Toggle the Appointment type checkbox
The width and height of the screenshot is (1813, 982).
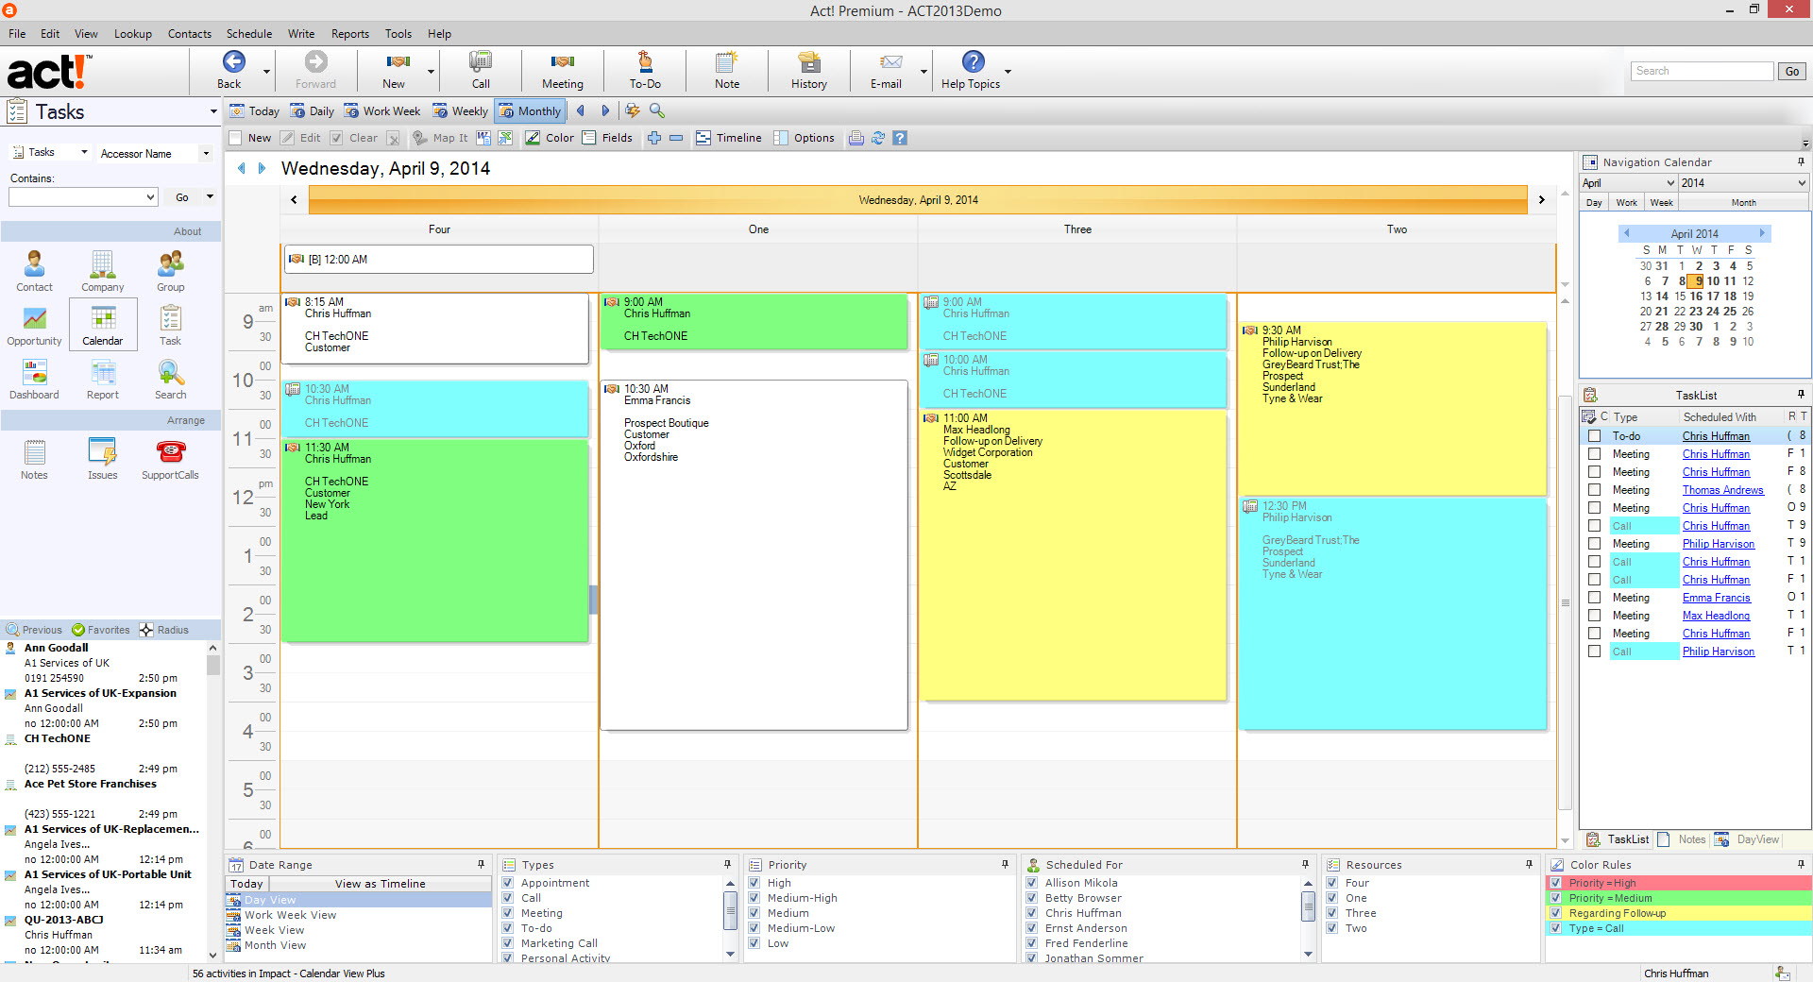pyautogui.click(x=508, y=883)
